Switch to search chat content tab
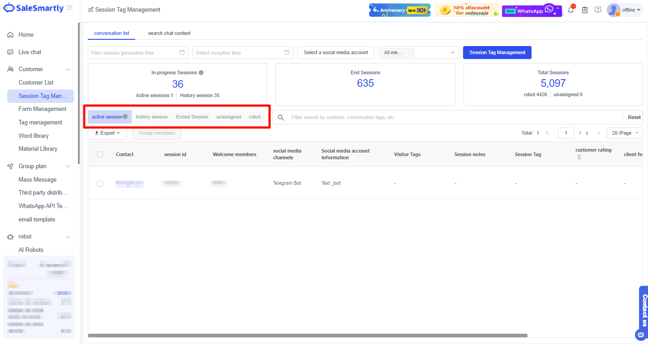The width and height of the screenshot is (648, 344). click(169, 33)
